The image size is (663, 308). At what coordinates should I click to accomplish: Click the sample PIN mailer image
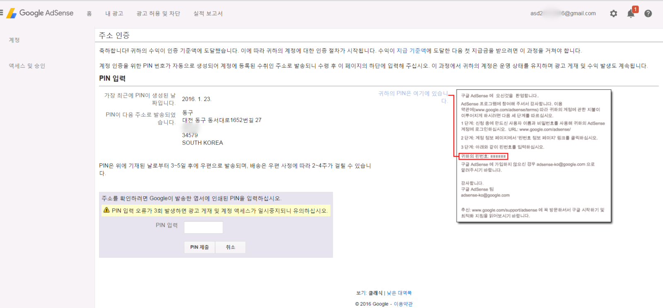[534, 156]
